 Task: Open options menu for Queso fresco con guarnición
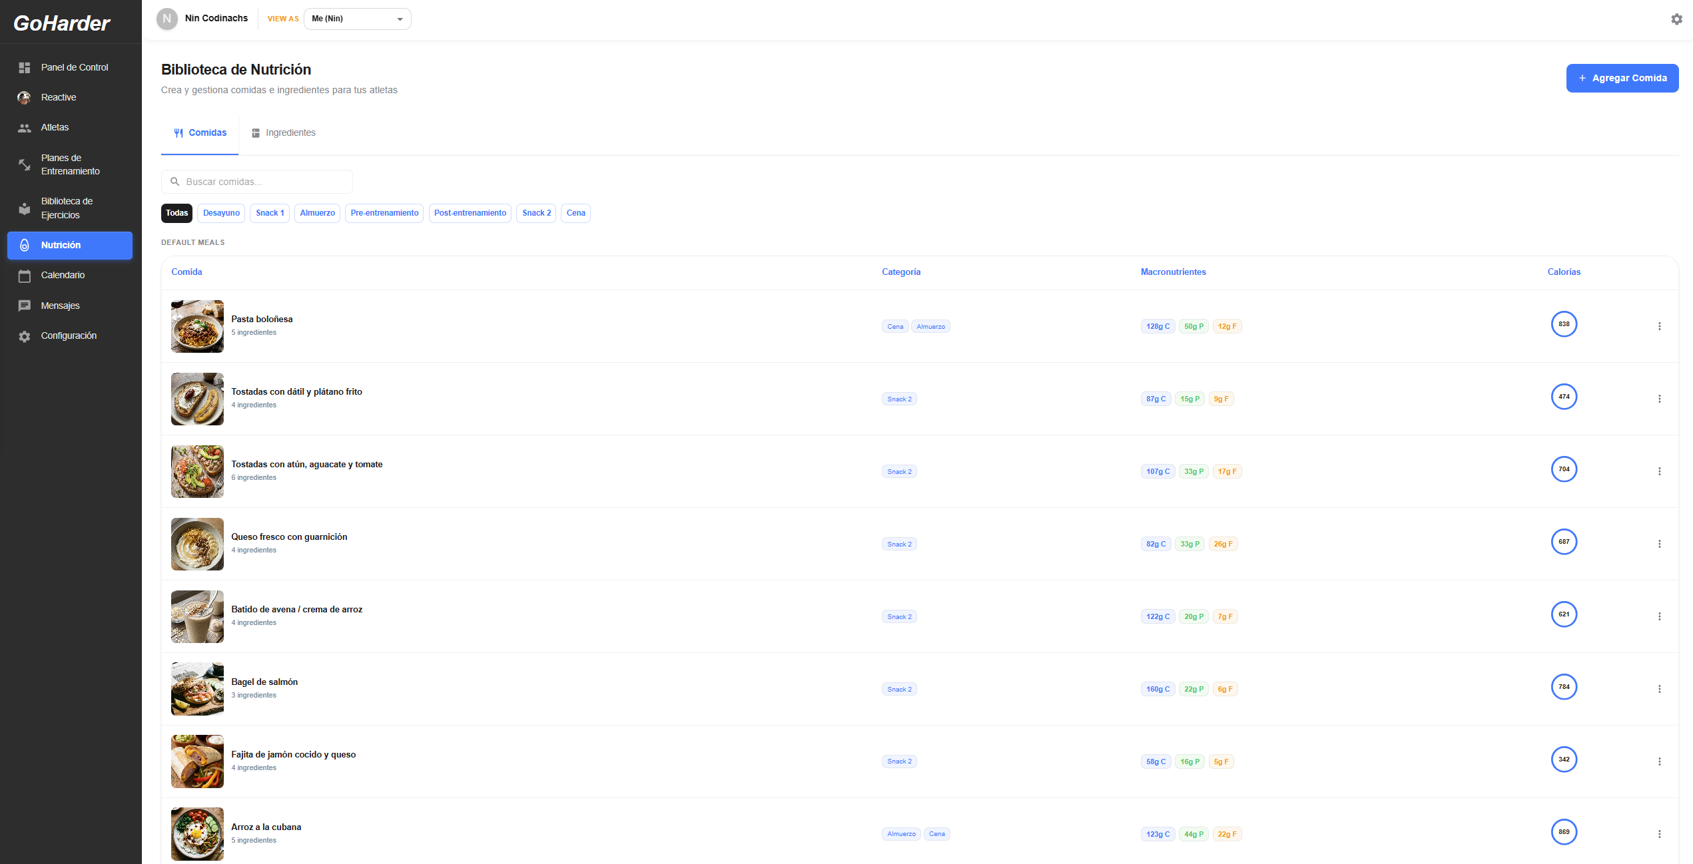pyautogui.click(x=1659, y=544)
